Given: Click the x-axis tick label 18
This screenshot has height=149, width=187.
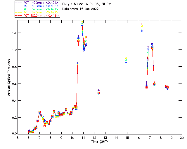Looking at the screenshot, I should click(x=160, y=138).
